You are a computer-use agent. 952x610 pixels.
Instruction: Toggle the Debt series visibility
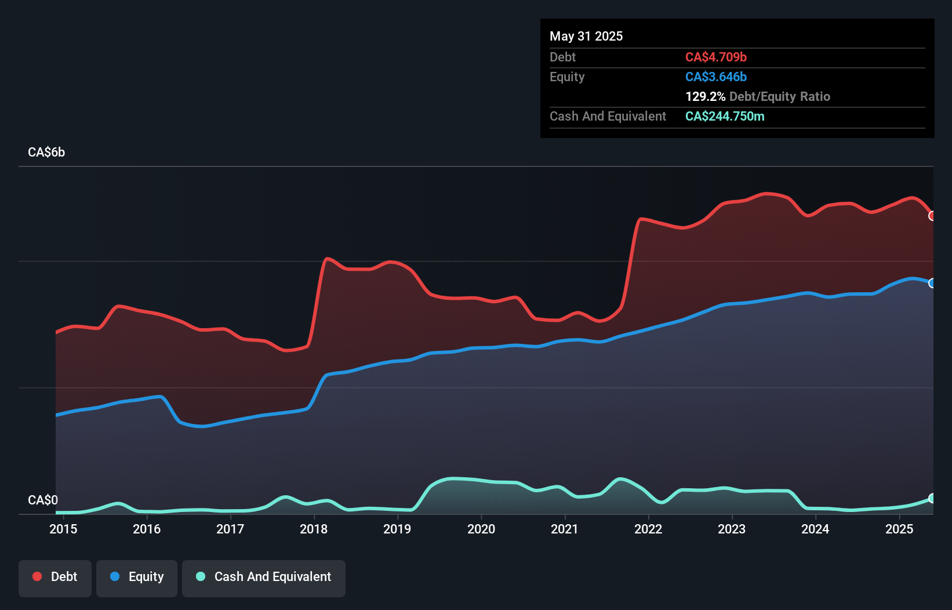pos(55,578)
